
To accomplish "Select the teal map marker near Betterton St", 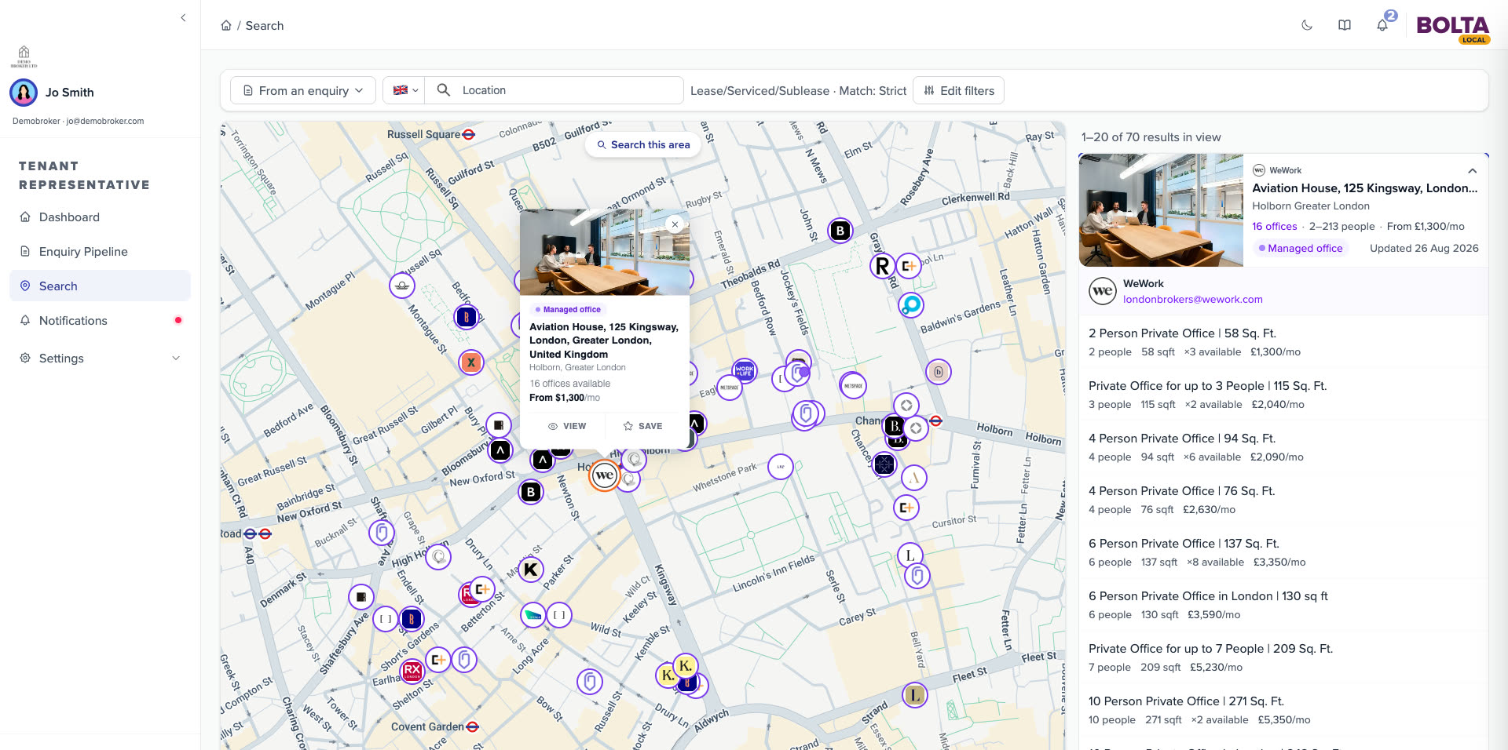I will 533,615.
